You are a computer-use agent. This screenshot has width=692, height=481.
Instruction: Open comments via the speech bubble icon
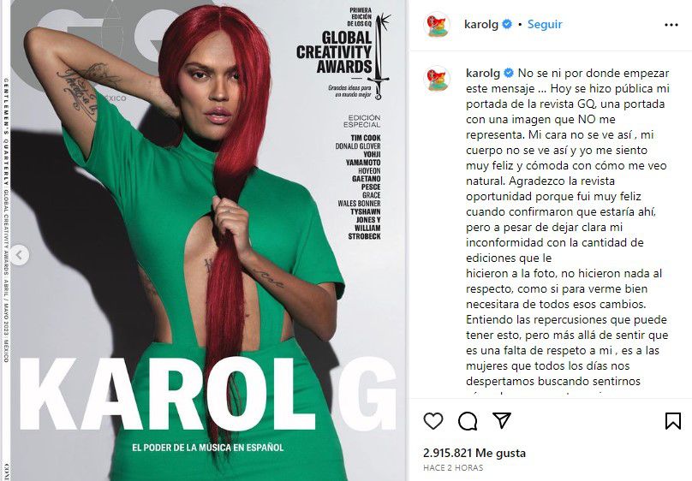click(468, 421)
